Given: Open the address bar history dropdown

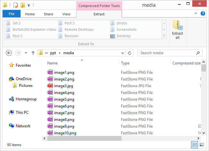Looking at the screenshot, I should [123, 53].
